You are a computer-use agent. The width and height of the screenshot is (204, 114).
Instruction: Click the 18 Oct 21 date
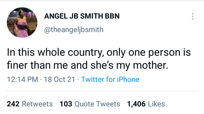[59, 79]
